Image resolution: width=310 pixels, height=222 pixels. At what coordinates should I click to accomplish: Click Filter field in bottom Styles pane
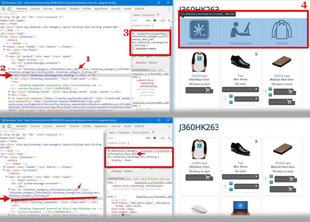(x=126, y=138)
